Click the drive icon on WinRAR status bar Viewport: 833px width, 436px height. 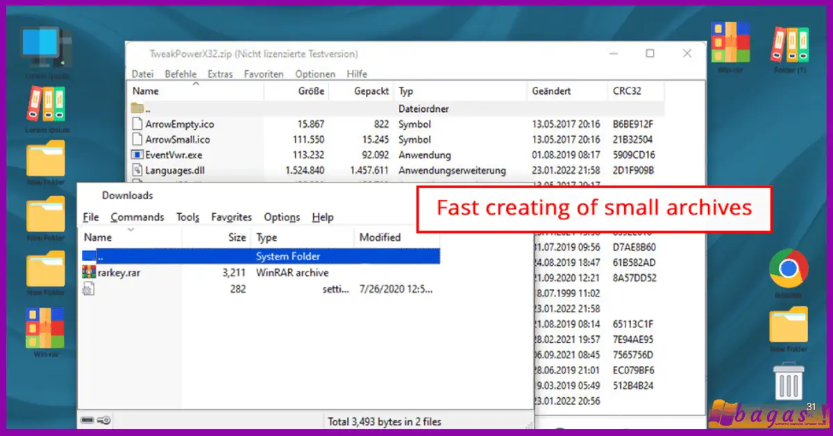[88, 421]
